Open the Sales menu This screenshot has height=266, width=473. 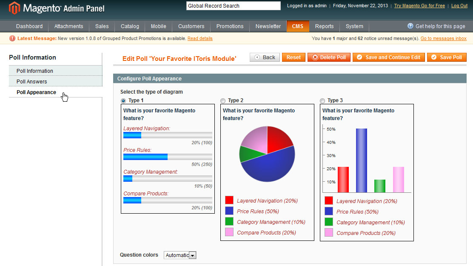[x=102, y=26]
